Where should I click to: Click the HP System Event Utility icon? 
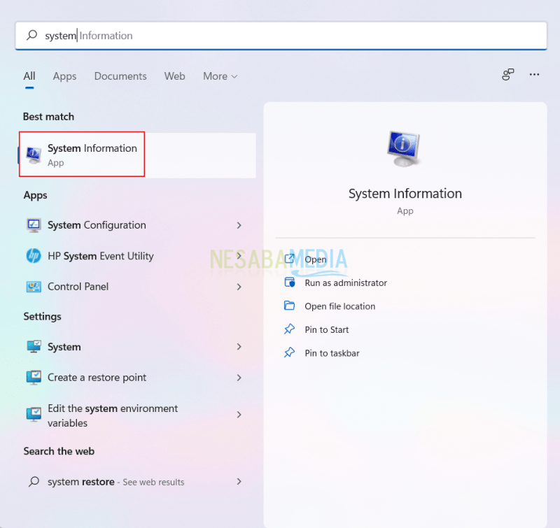pos(34,256)
